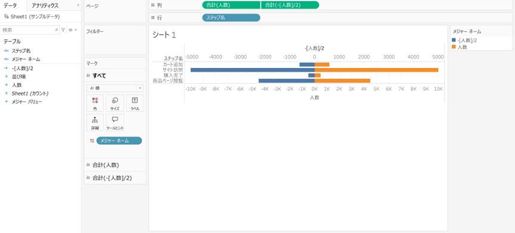Click the -[人数]/2 top axis title
Viewport: 515px width, 233px height.
coord(314,49)
